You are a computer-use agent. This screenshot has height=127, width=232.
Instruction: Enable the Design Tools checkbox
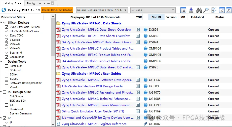click(x=5, y=62)
